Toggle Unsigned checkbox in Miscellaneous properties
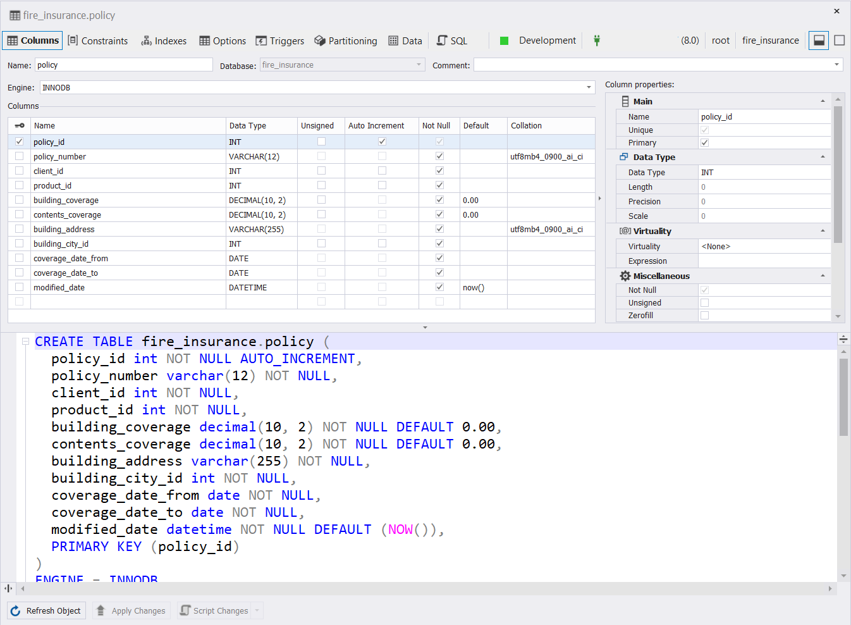Image resolution: width=851 pixels, height=625 pixels. (x=704, y=303)
